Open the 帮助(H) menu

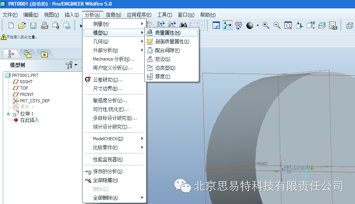(208, 15)
